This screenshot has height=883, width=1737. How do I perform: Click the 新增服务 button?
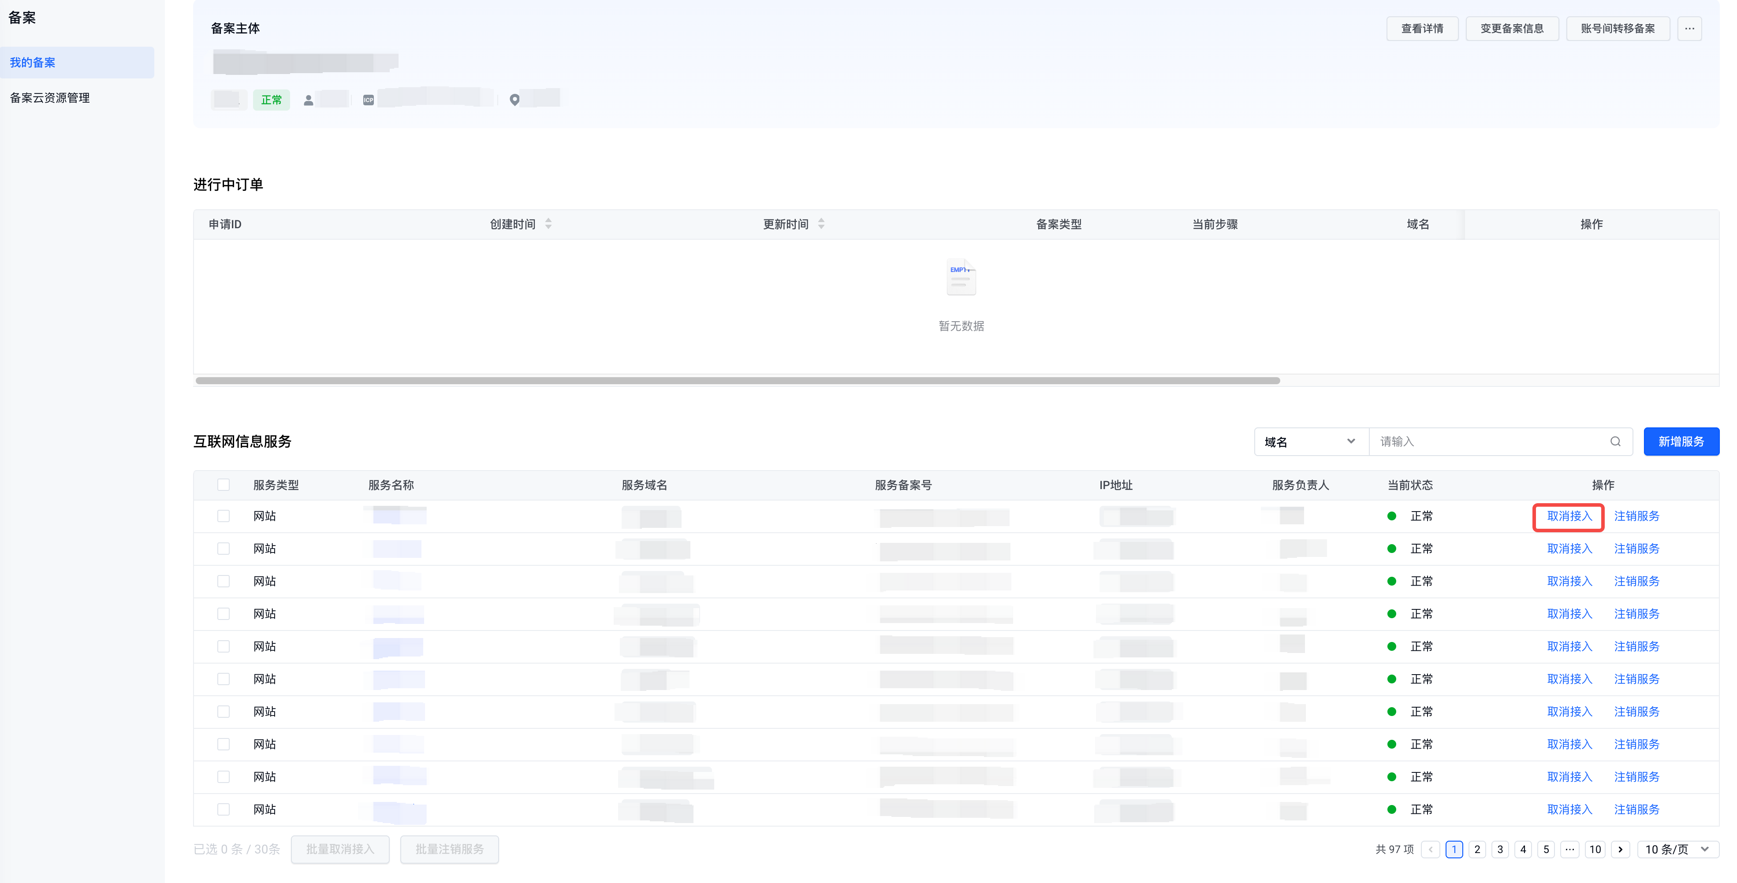1681,441
